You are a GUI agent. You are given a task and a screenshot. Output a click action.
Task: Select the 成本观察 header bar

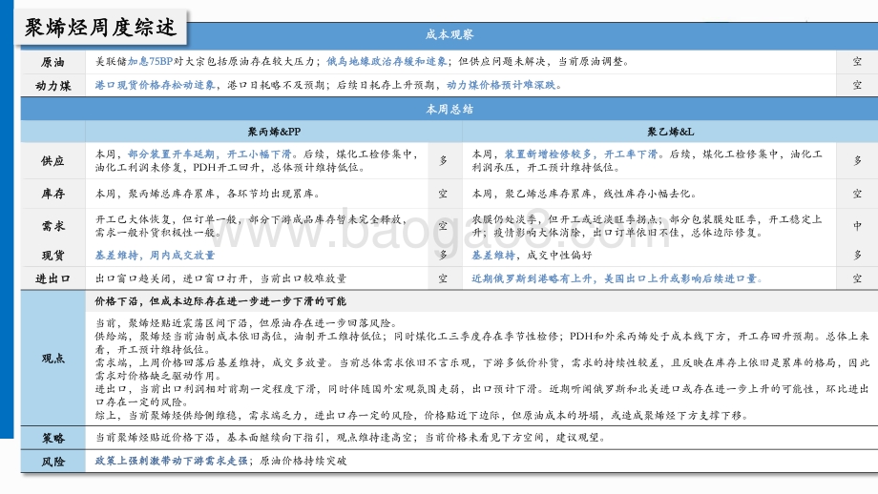[x=449, y=34]
